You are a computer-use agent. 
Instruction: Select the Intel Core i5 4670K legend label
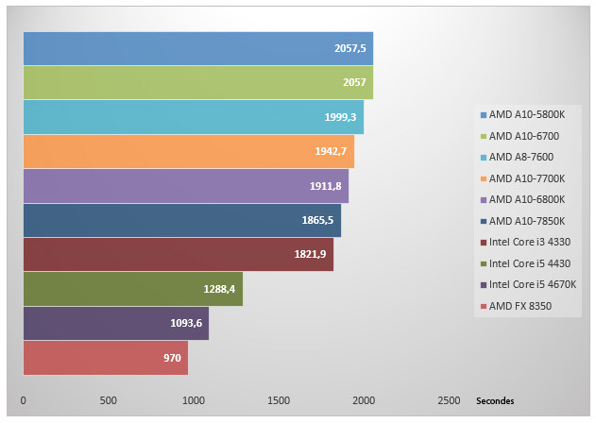coord(533,284)
